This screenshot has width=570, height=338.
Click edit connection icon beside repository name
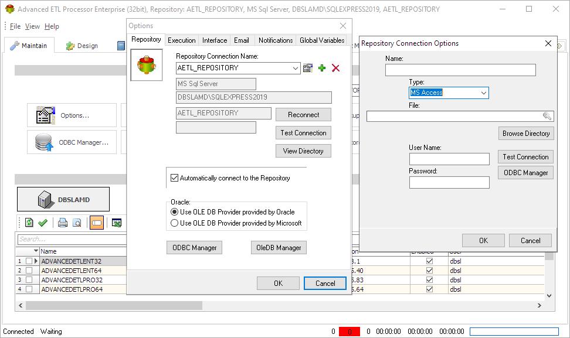308,68
